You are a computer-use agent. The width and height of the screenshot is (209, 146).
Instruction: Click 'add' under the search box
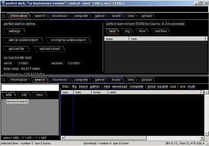(x=9, y=95)
